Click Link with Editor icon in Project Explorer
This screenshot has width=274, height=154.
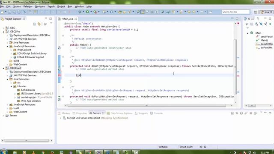(x=39, y=24)
